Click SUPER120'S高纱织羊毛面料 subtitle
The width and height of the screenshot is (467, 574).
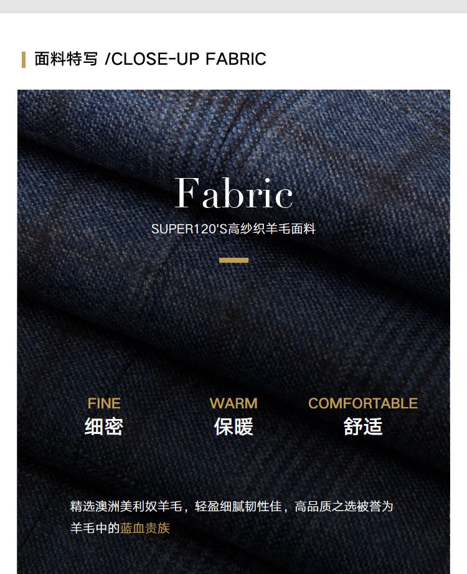pos(233,229)
